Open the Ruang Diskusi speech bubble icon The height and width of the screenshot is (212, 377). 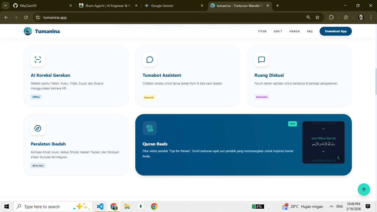[x=261, y=60]
